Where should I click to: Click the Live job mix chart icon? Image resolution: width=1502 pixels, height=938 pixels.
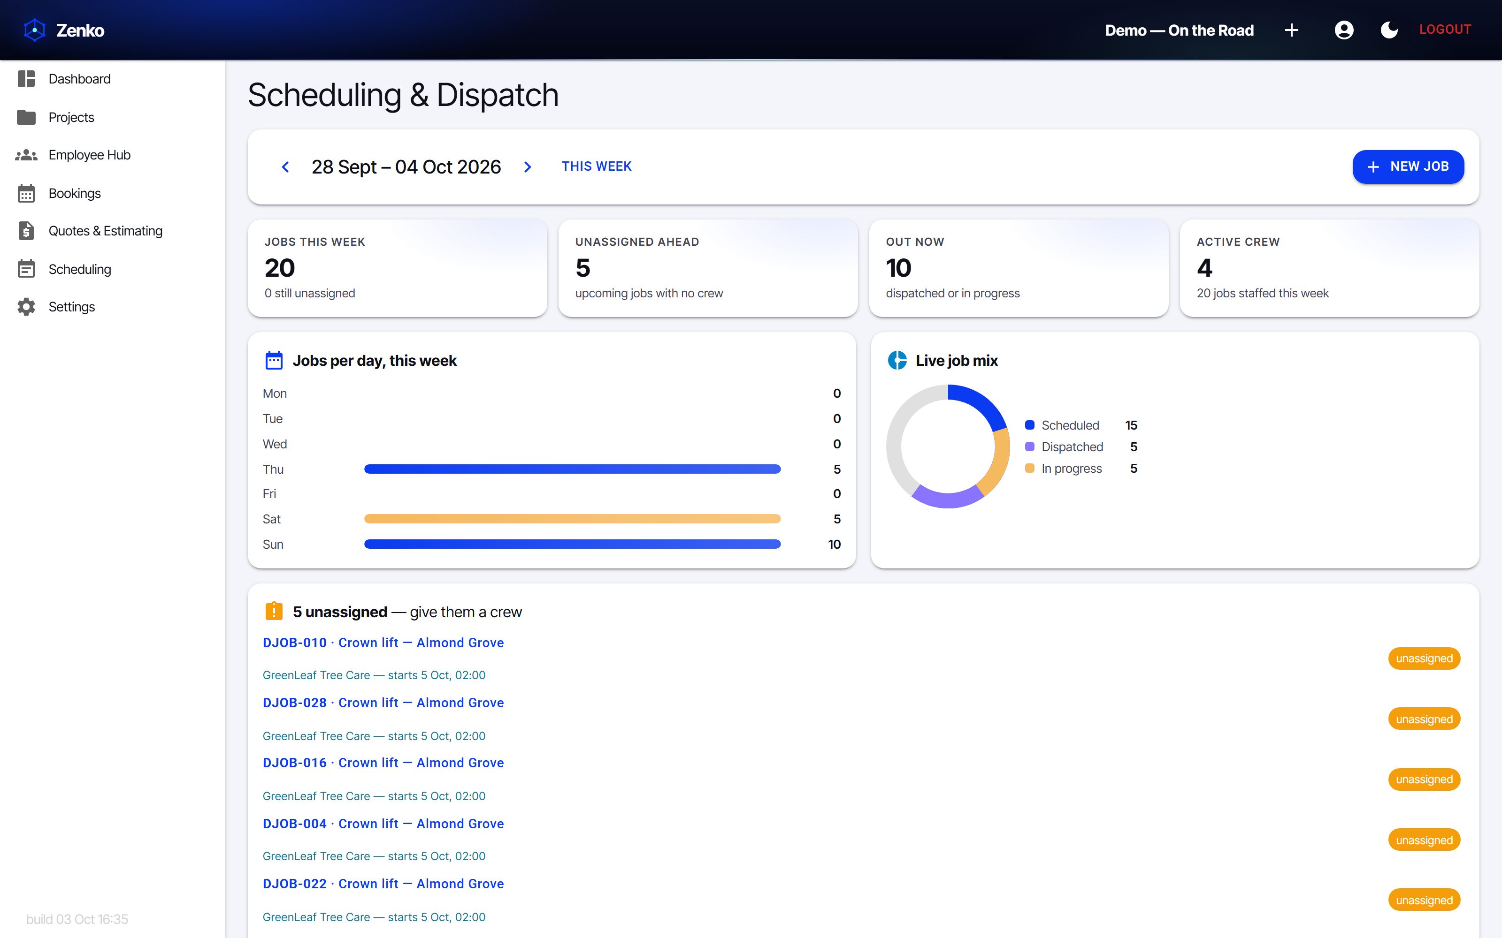coord(897,361)
